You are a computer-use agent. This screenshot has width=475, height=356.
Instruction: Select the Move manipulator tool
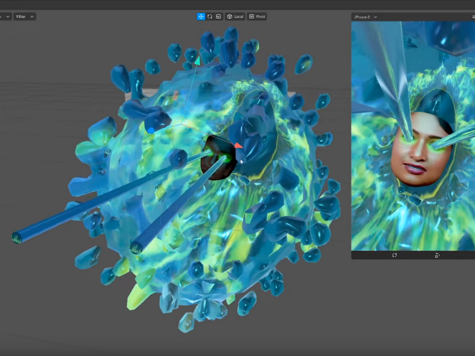click(201, 17)
